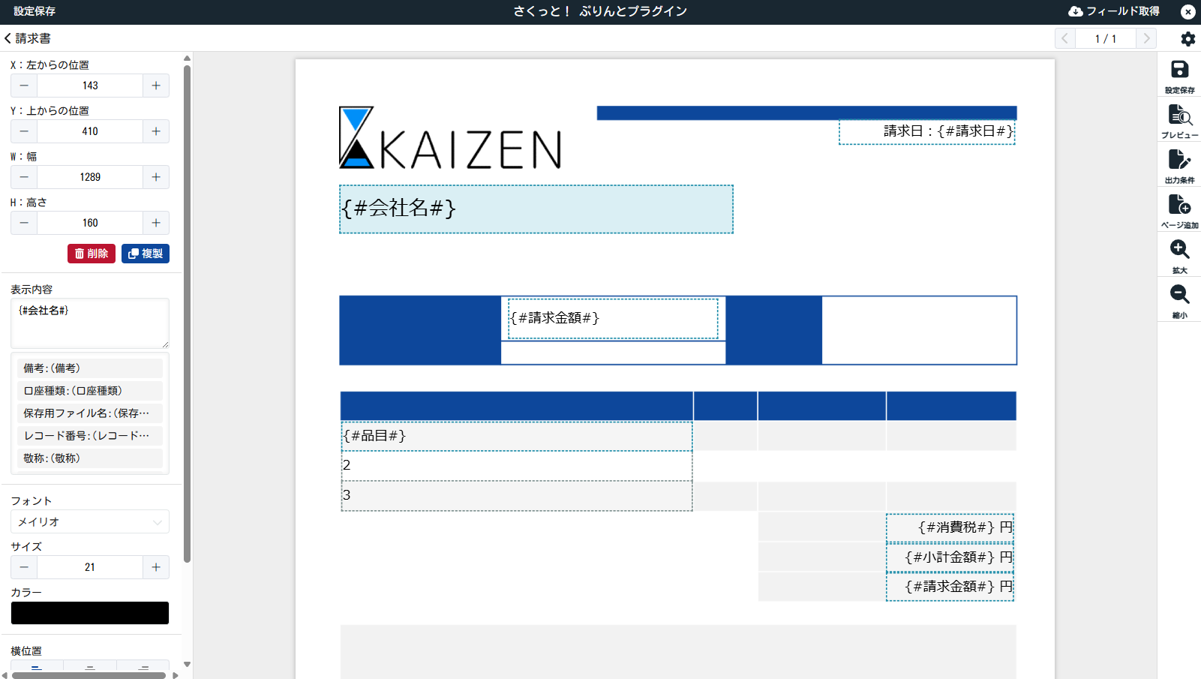Open the settings gear icon
Screen dimensions: 1201x679
point(1187,38)
